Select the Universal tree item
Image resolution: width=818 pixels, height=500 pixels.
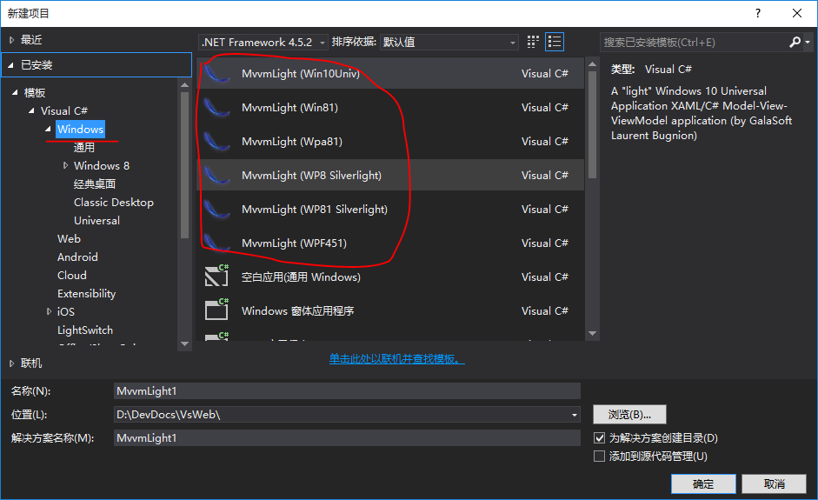[96, 221]
